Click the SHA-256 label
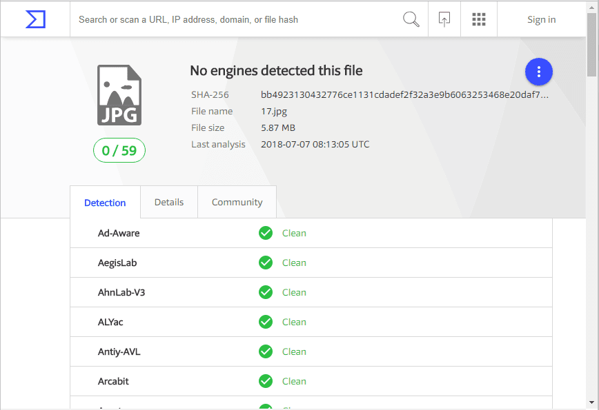This screenshot has width=599, height=410. 210,95
